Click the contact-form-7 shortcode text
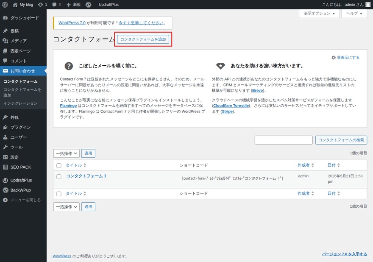This screenshot has width=373, height=262. pos(232,178)
